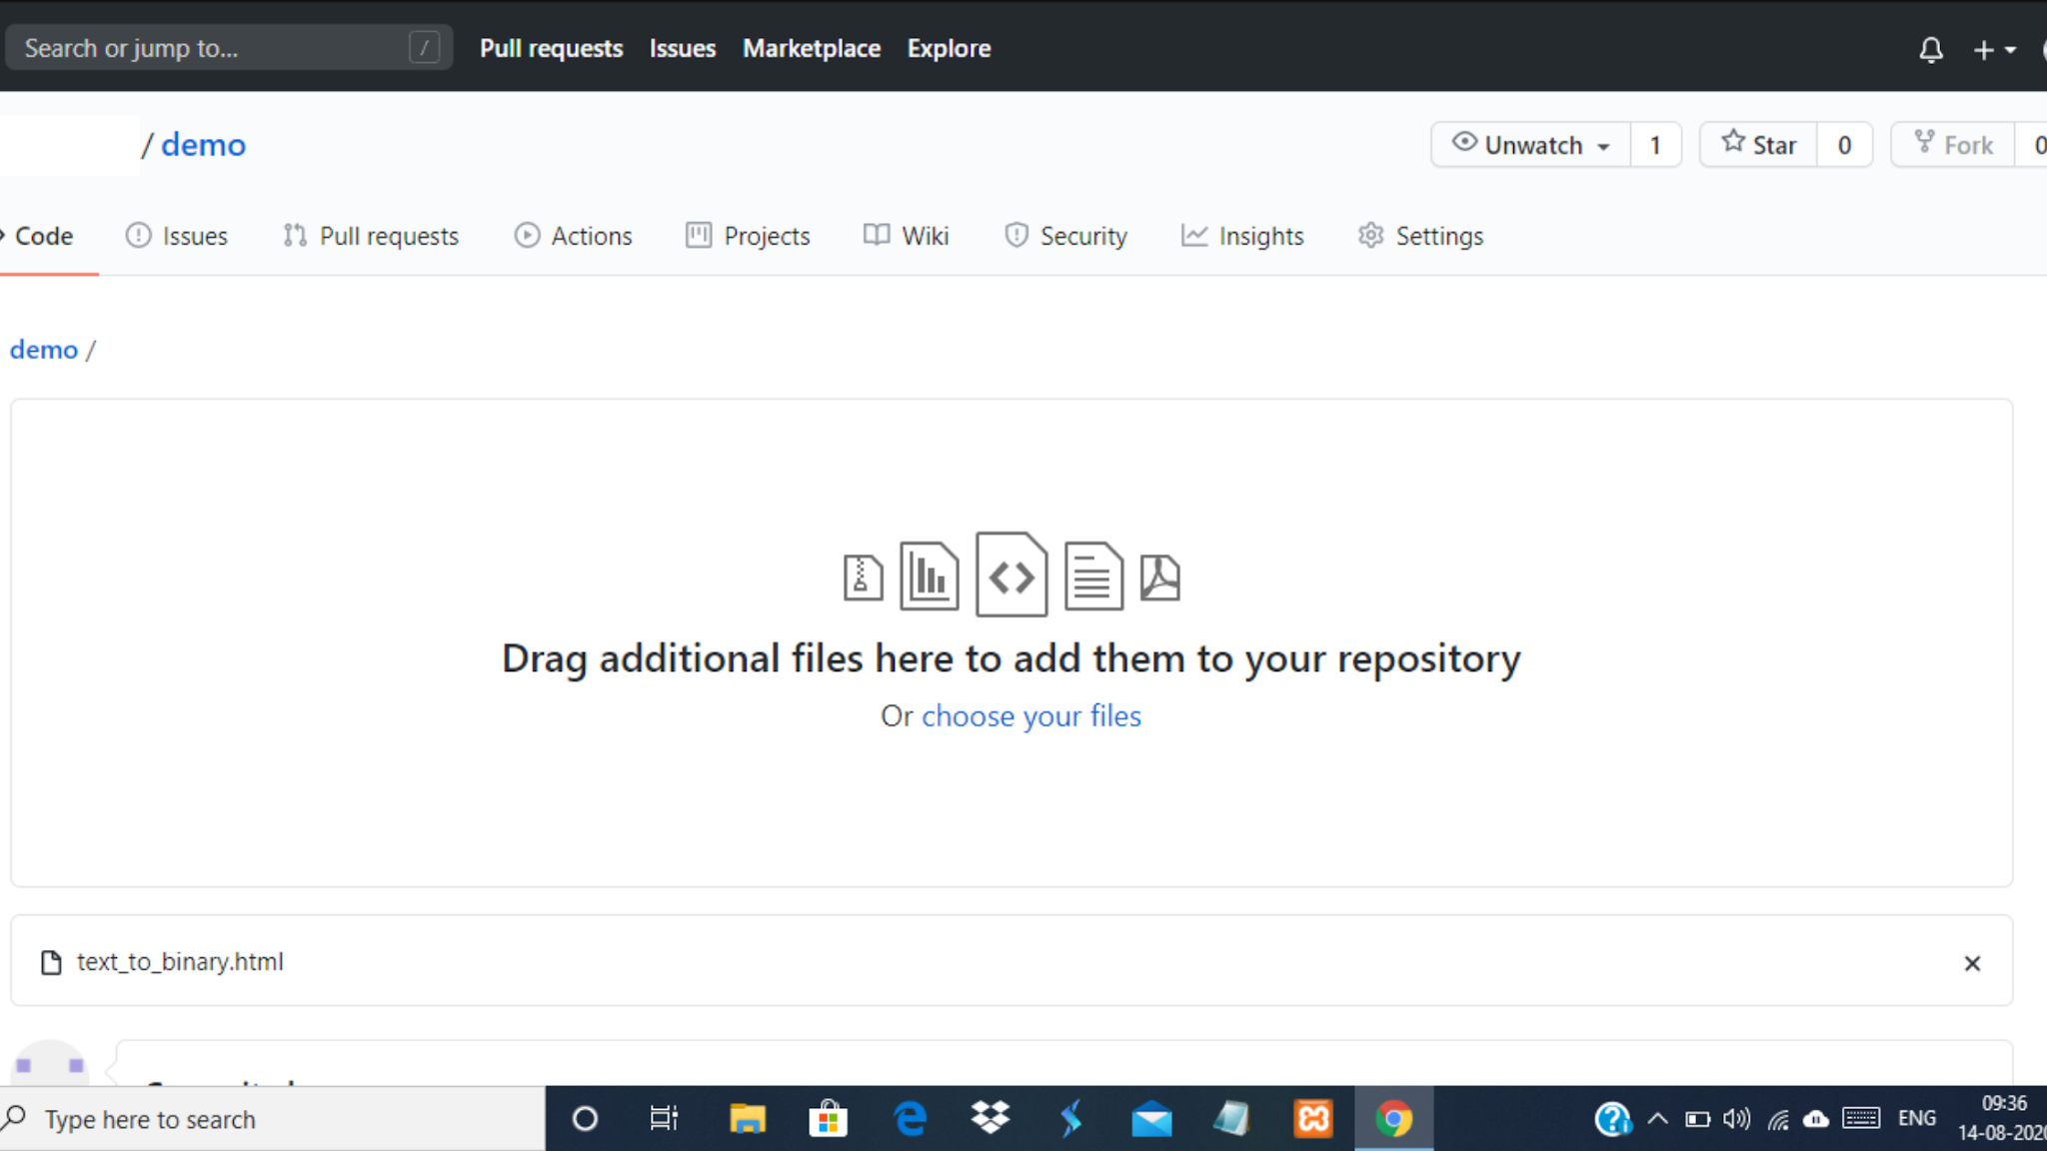
Task: Open the notifications bell icon
Action: [x=1930, y=48]
